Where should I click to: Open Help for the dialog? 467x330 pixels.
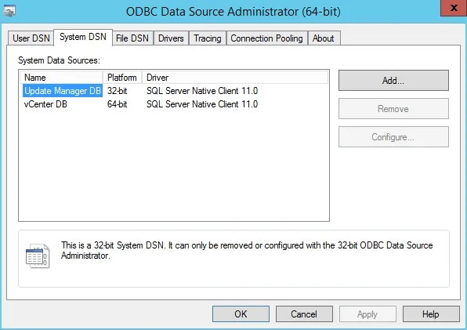431,314
